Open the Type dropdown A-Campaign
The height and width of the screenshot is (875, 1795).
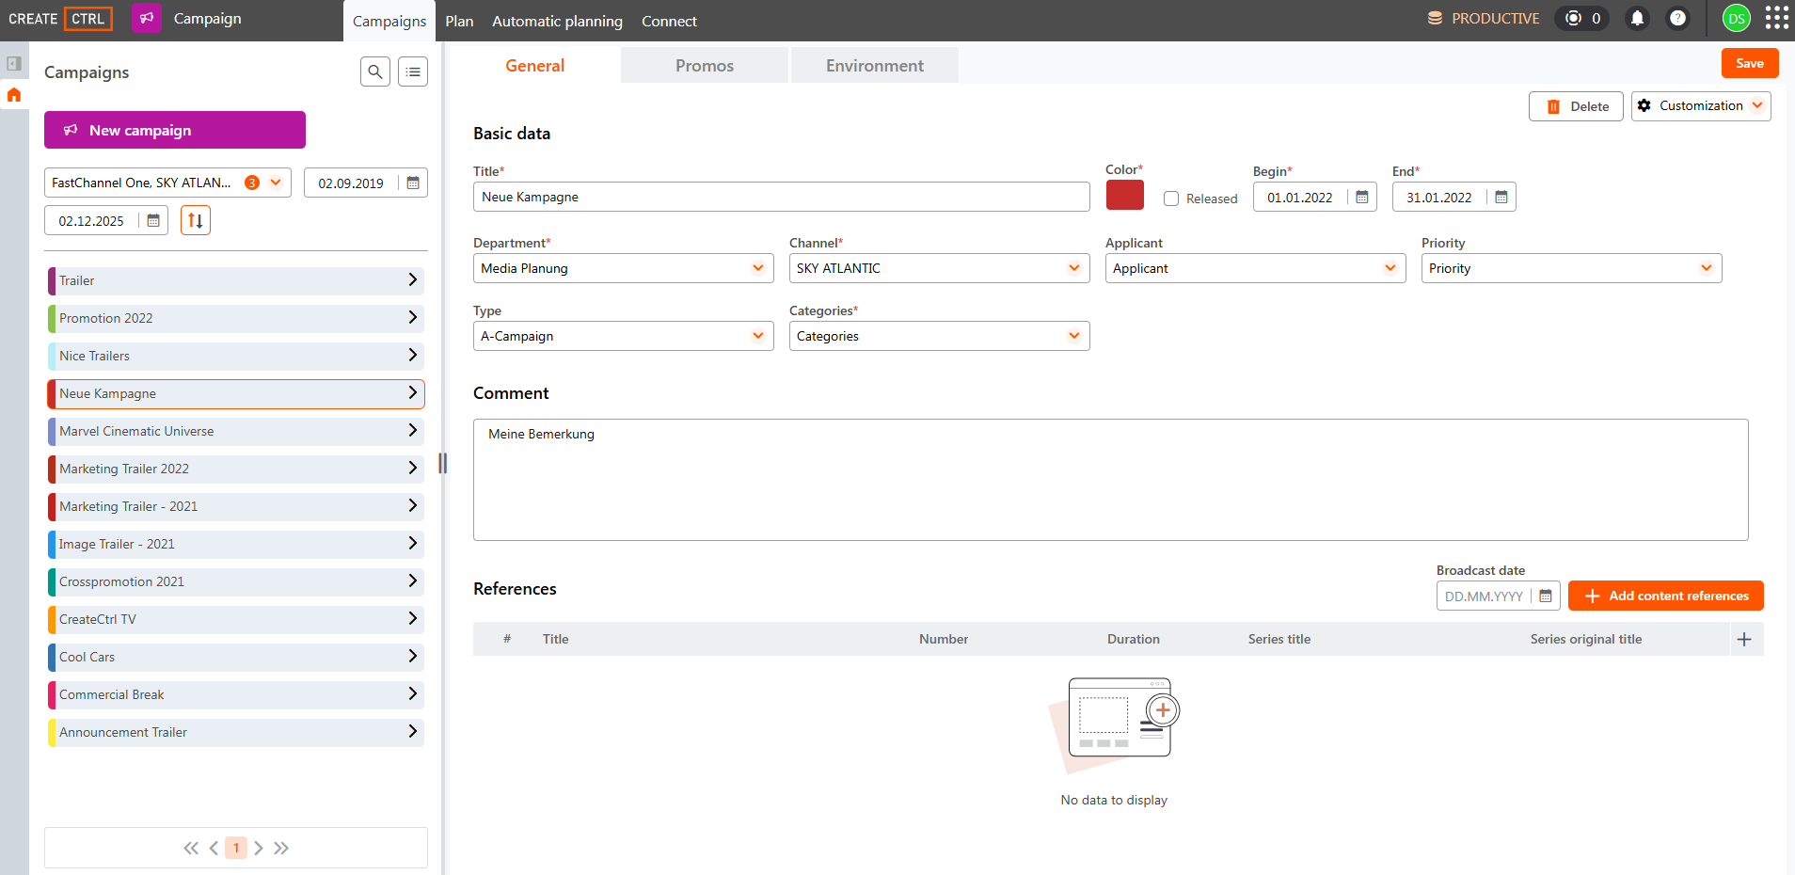click(x=624, y=336)
